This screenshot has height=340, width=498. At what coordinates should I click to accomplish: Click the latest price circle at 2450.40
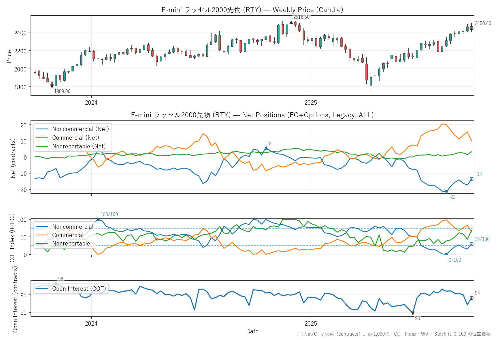pyautogui.click(x=471, y=28)
